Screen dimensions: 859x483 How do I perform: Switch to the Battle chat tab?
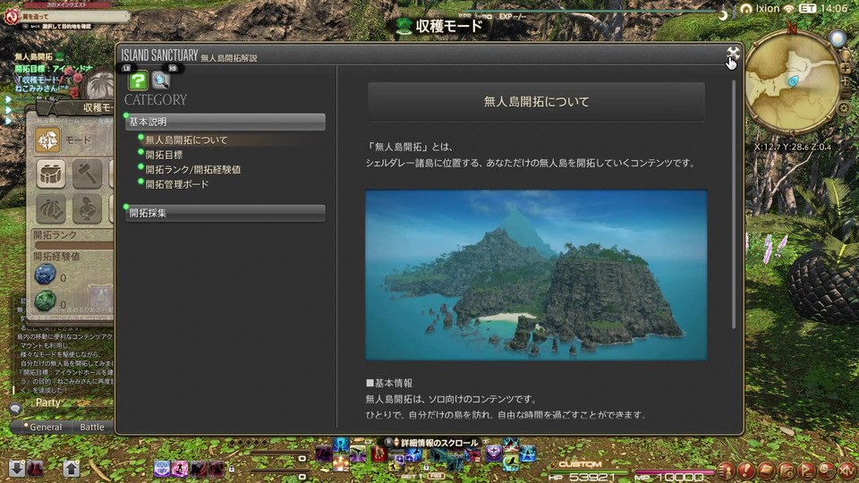click(91, 428)
